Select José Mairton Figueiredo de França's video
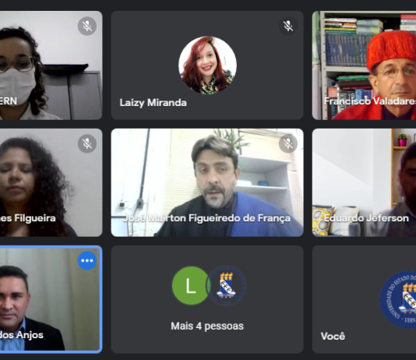Screen dimensions: 416x360 (x=207, y=182)
